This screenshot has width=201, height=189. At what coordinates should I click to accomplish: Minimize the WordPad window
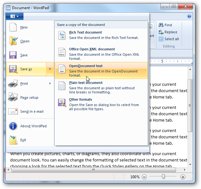pyautogui.click(x=165, y=7)
